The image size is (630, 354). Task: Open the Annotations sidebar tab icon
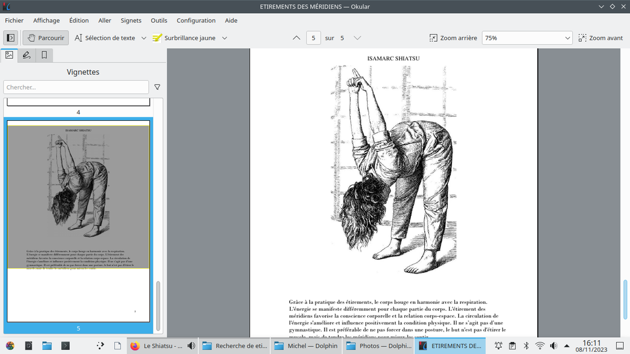[27, 55]
